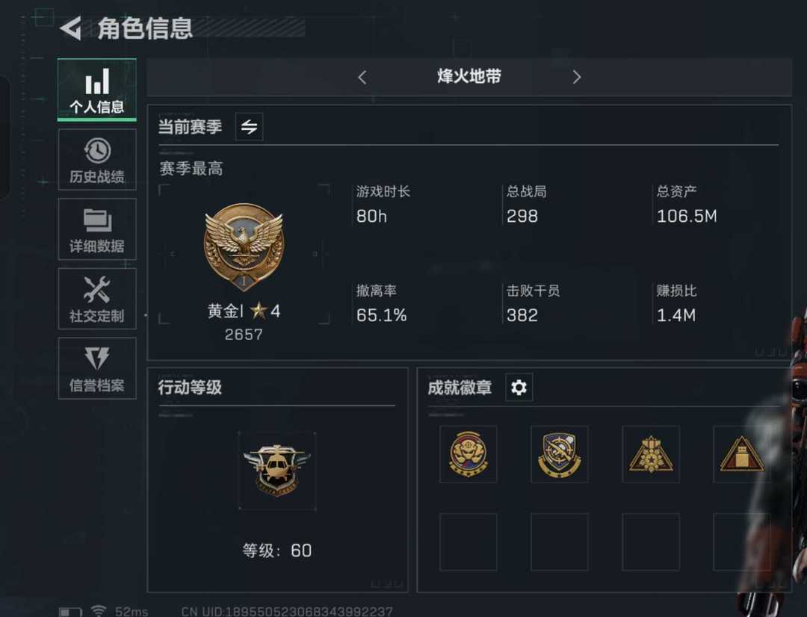This screenshot has height=617, width=807.
Task: Click the helicopter 行动等级 badge
Action: pyautogui.click(x=277, y=471)
